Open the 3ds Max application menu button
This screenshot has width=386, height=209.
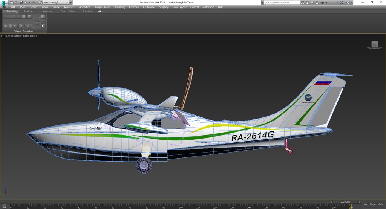tap(4, 4)
